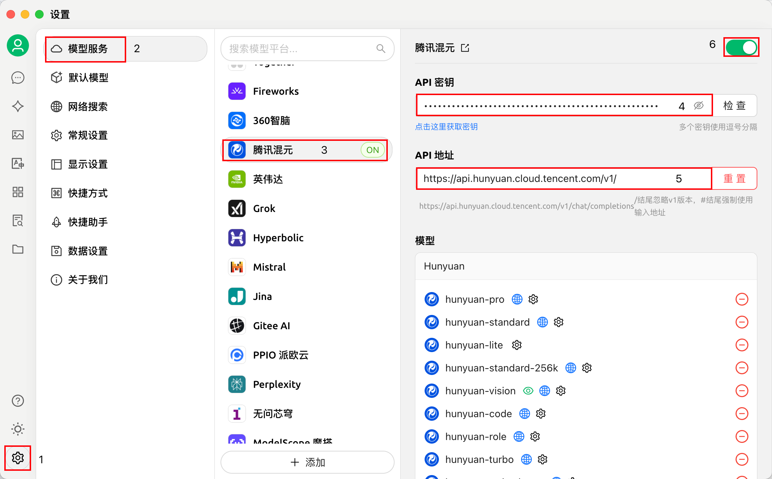The height and width of the screenshot is (479, 772).
Task: Click the API 密钥 input field
Action: coord(564,105)
